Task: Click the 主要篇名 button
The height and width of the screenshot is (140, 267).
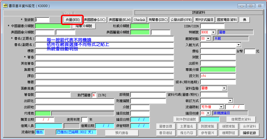Action: pyautogui.click(x=187, y=126)
